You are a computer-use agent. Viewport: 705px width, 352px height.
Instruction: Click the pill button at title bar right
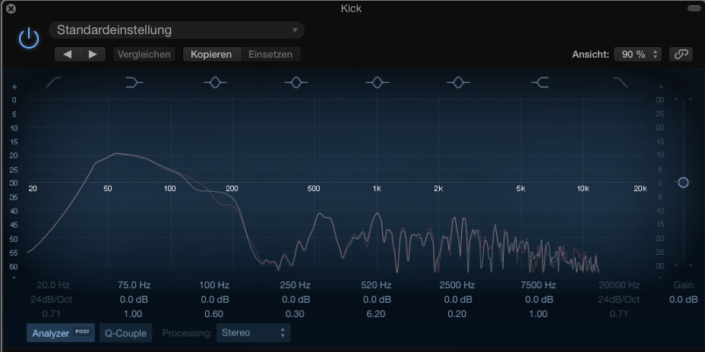point(693,8)
